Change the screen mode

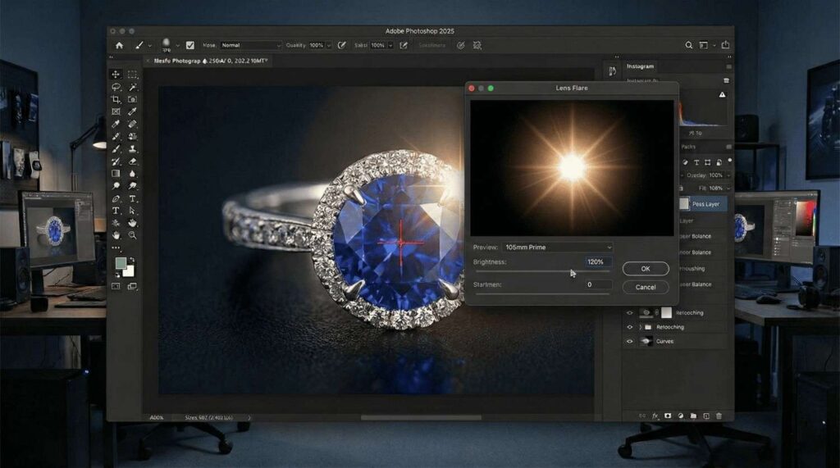click(x=132, y=287)
